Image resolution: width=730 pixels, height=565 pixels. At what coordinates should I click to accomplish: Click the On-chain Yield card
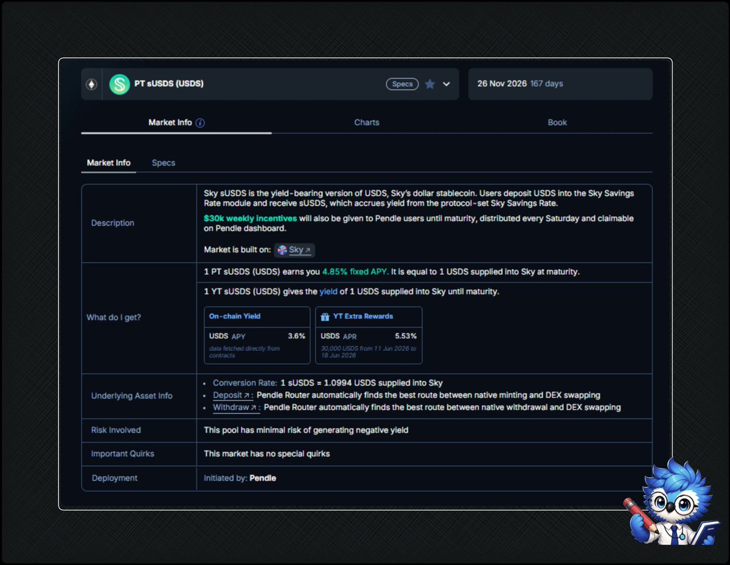pyautogui.click(x=257, y=335)
